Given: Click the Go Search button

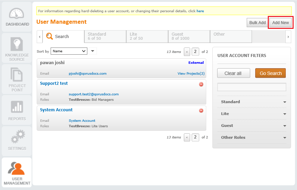Looking at the screenshot, I should tap(270, 73).
